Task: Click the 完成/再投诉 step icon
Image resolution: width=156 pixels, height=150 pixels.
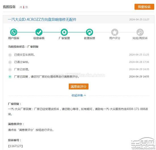Action: pyautogui.click(x=140, y=32)
